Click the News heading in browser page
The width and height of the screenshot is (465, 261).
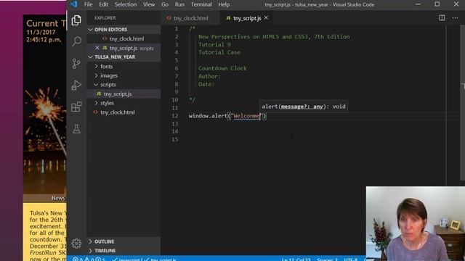[x=58, y=198]
